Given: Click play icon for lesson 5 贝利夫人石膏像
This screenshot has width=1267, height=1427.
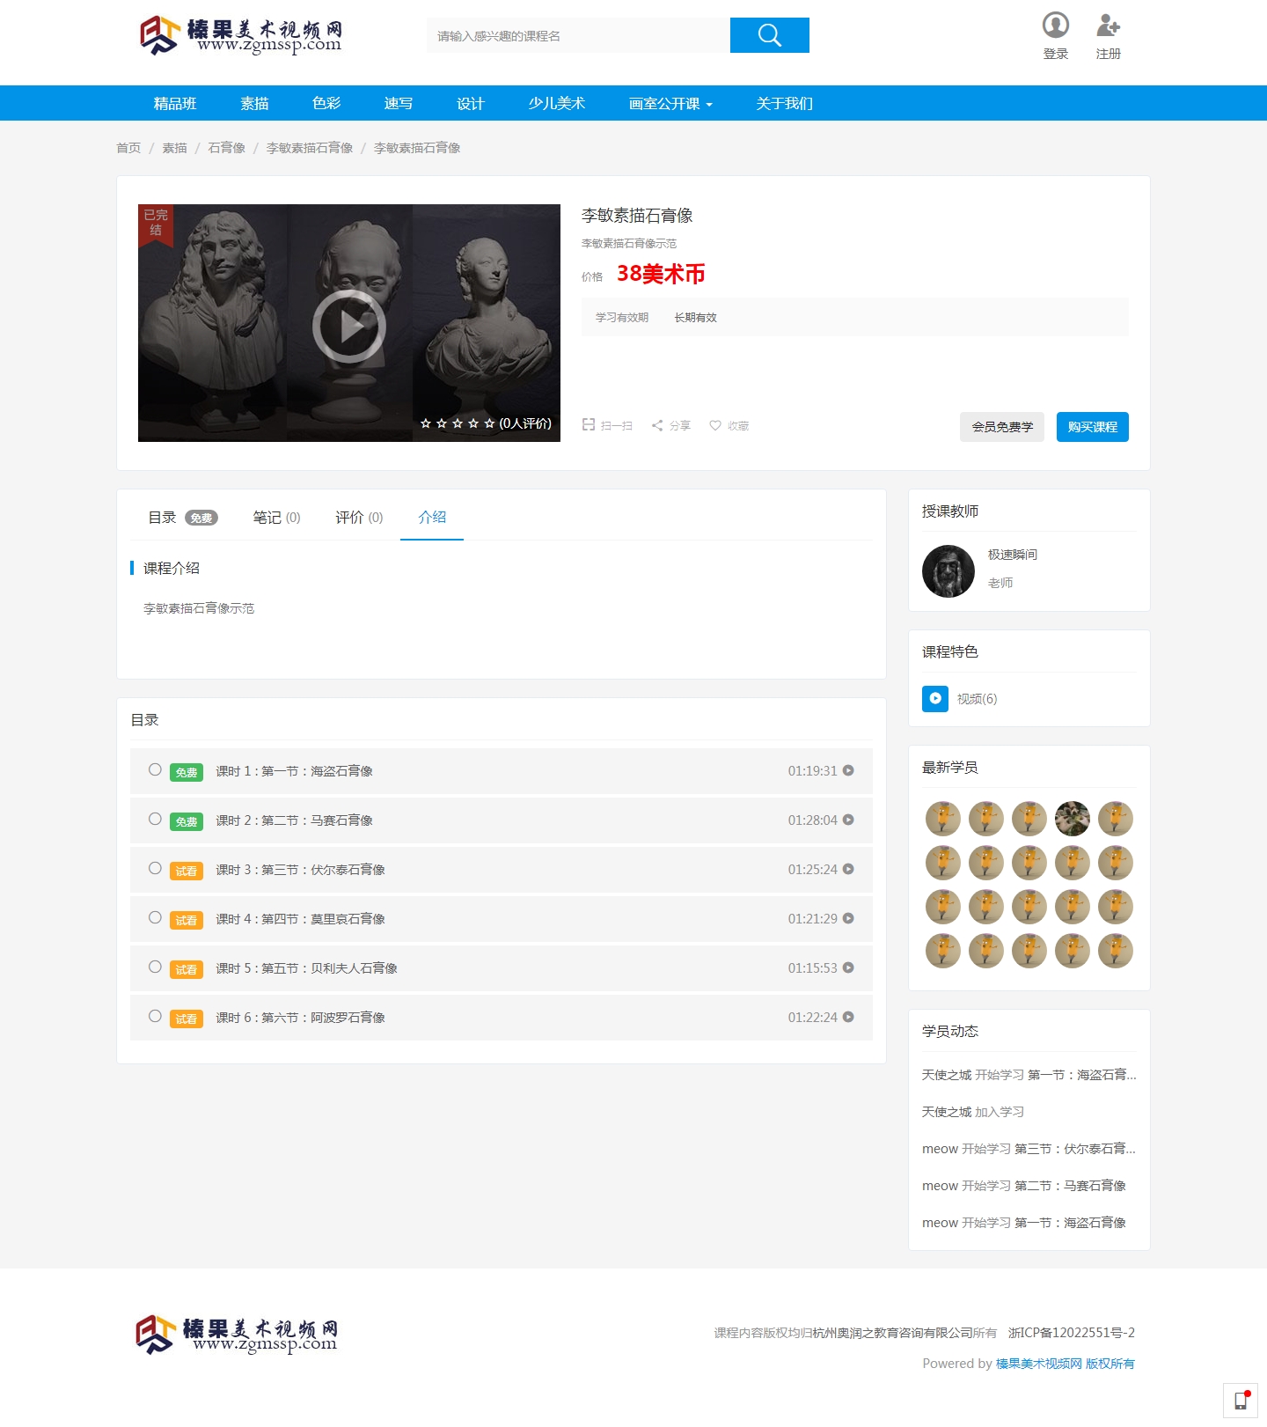Looking at the screenshot, I should tap(848, 967).
